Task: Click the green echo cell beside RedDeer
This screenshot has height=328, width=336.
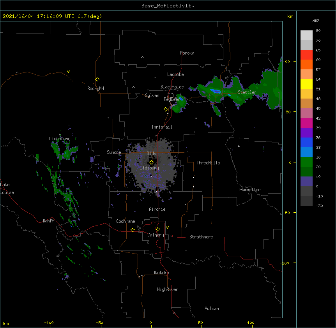Action: click(179, 104)
